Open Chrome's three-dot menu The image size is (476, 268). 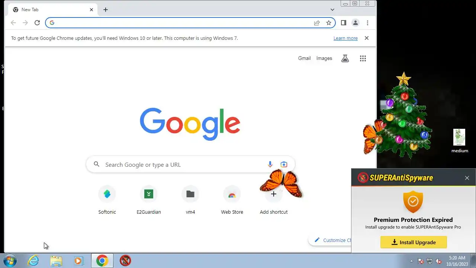click(367, 23)
